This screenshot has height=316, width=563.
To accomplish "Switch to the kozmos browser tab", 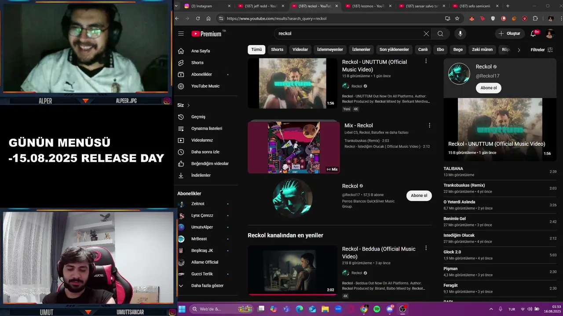I will point(369,6).
